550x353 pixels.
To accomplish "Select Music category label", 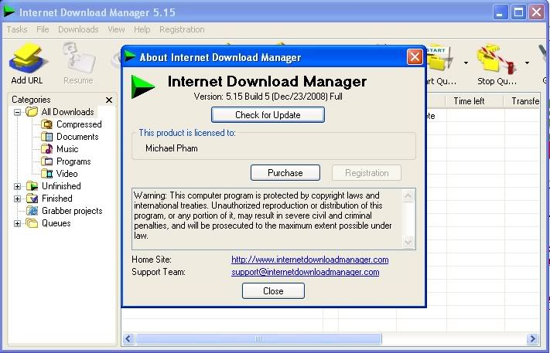I will coord(67,149).
